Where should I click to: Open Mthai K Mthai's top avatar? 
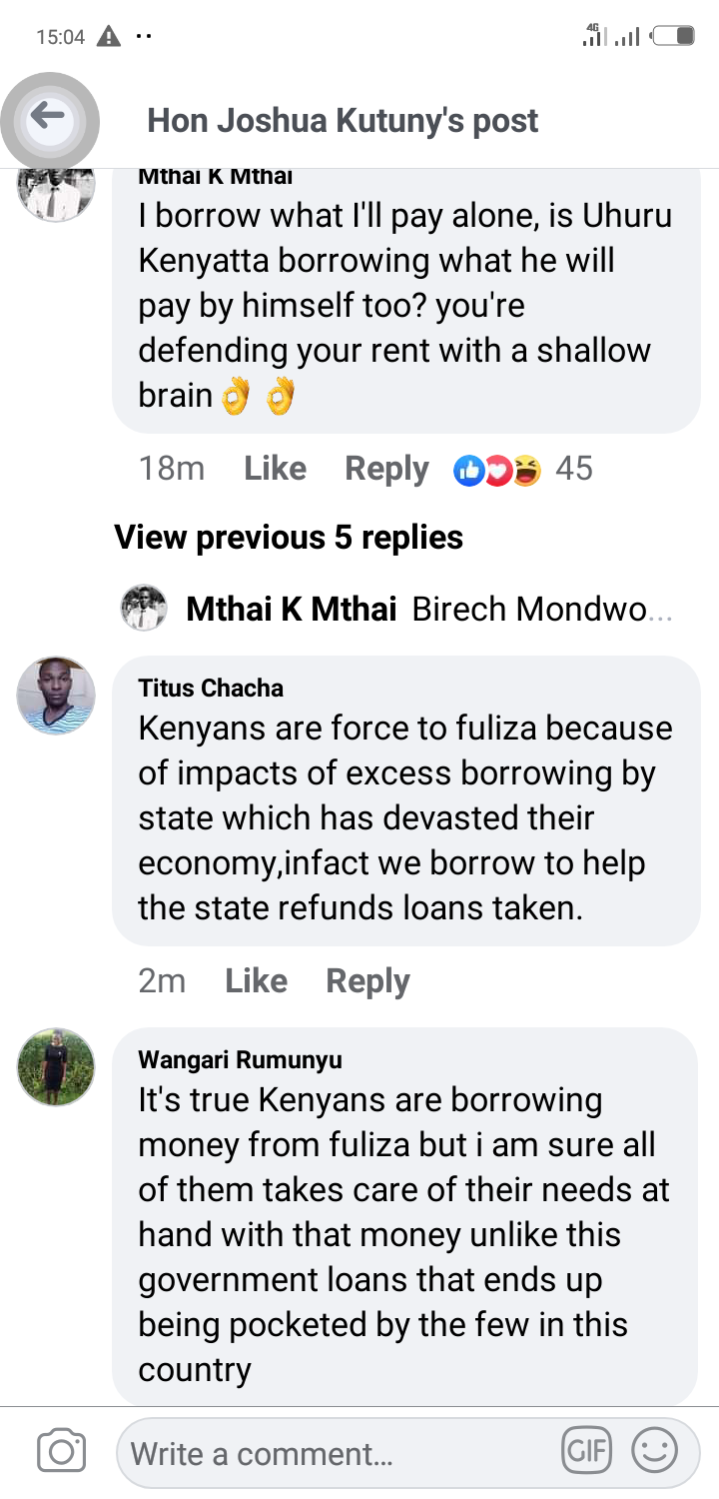[x=56, y=193]
